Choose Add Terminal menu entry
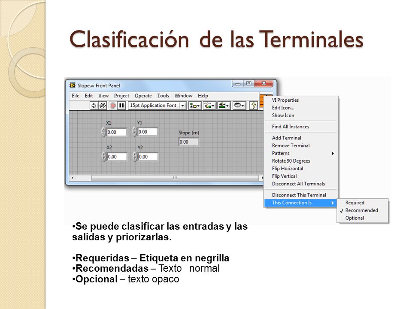Viewport: 412px width, 309px height. 300,138
